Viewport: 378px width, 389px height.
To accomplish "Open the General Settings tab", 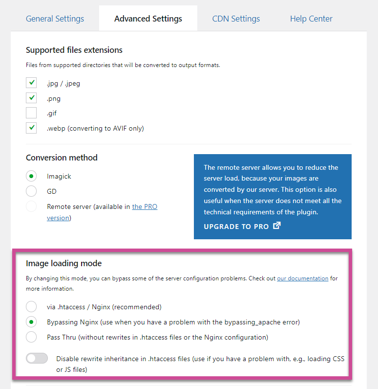I will [55, 19].
